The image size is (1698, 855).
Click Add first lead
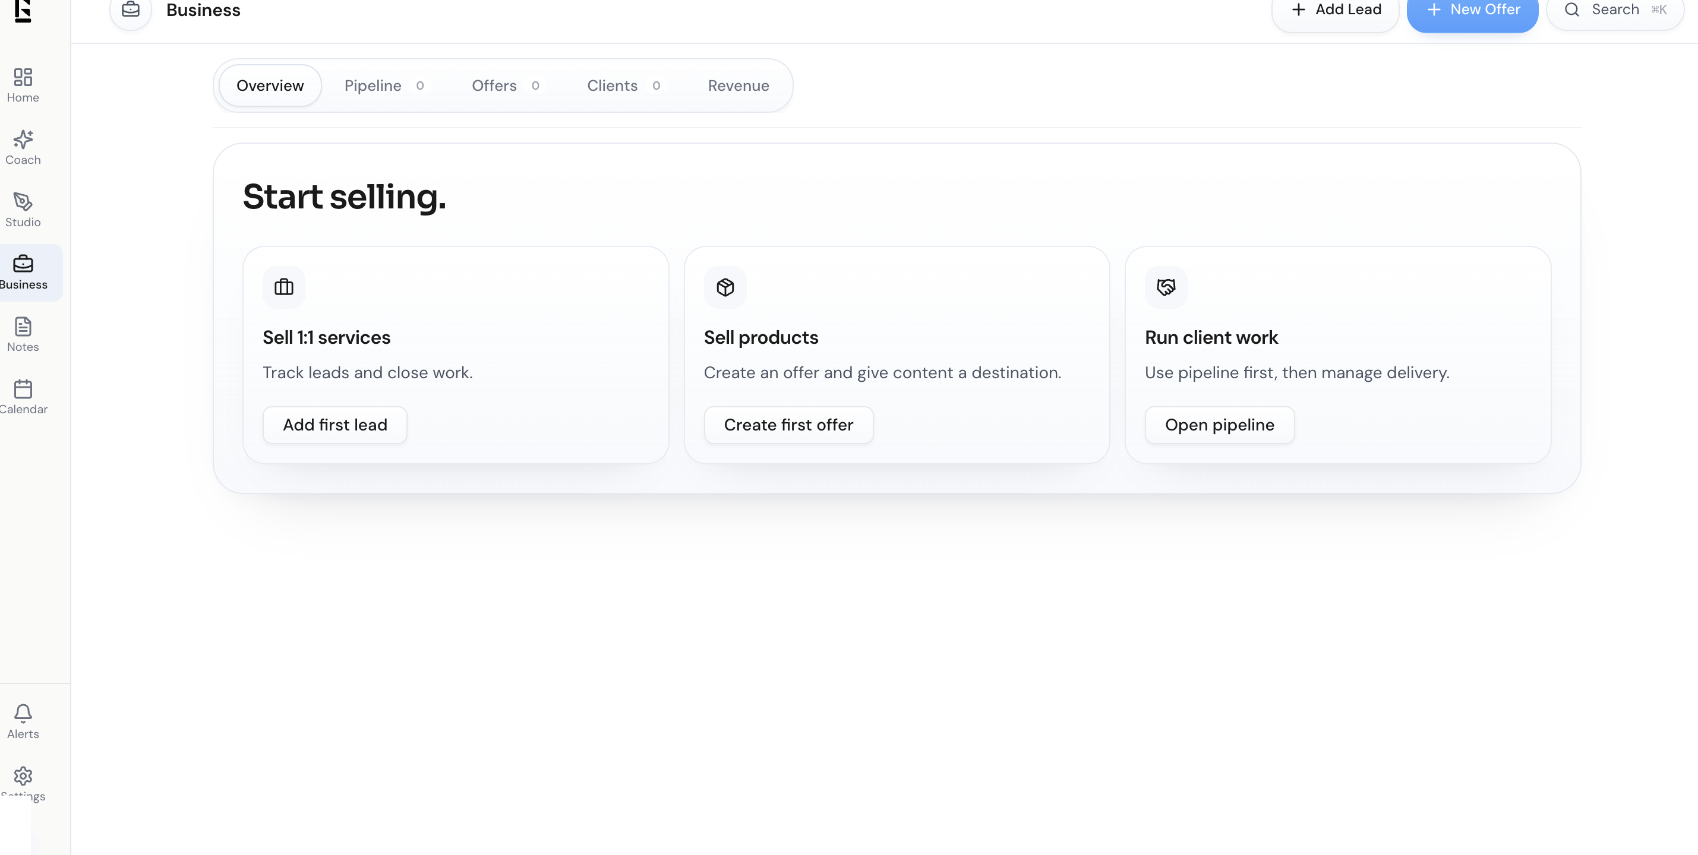[334, 424]
